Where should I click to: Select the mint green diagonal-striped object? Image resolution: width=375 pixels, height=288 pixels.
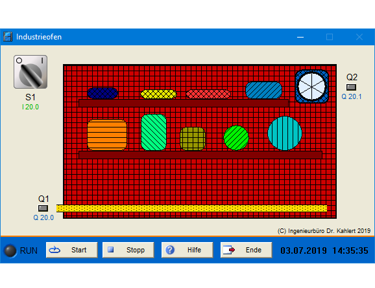pyautogui.click(x=154, y=132)
